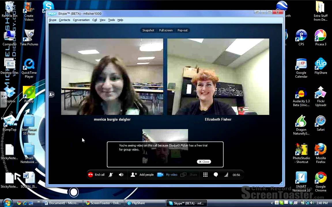Show the chat bubble icon
This screenshot has height=207, width=332.
pyautogui.click(x=216, y=175)
